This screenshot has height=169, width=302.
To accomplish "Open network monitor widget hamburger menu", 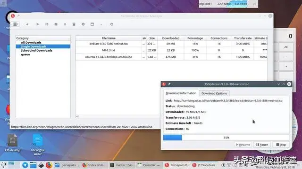I will (254, 4).
